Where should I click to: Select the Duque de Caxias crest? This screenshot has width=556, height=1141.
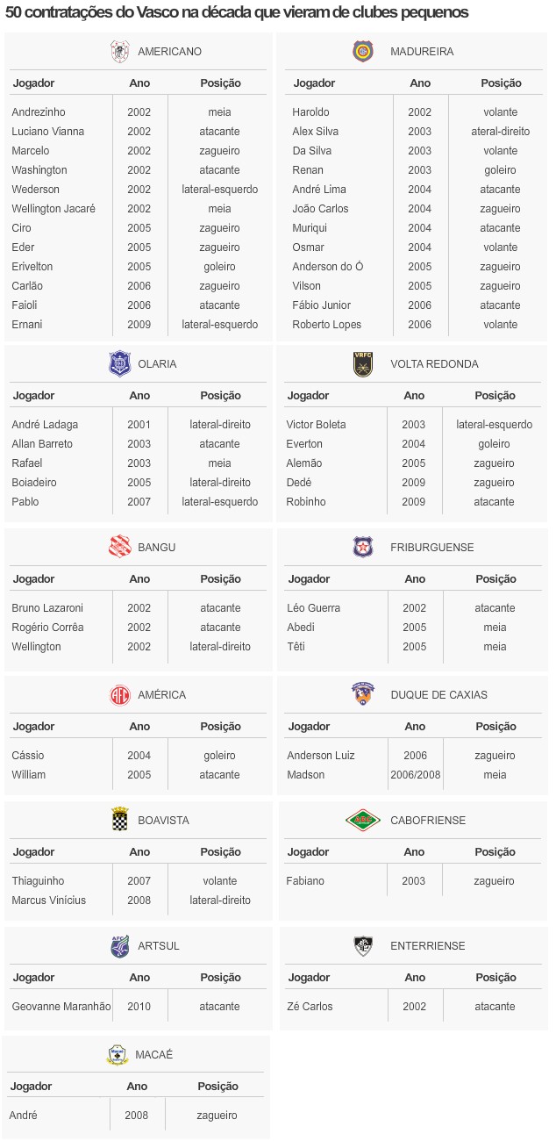(x=362, y=694)
